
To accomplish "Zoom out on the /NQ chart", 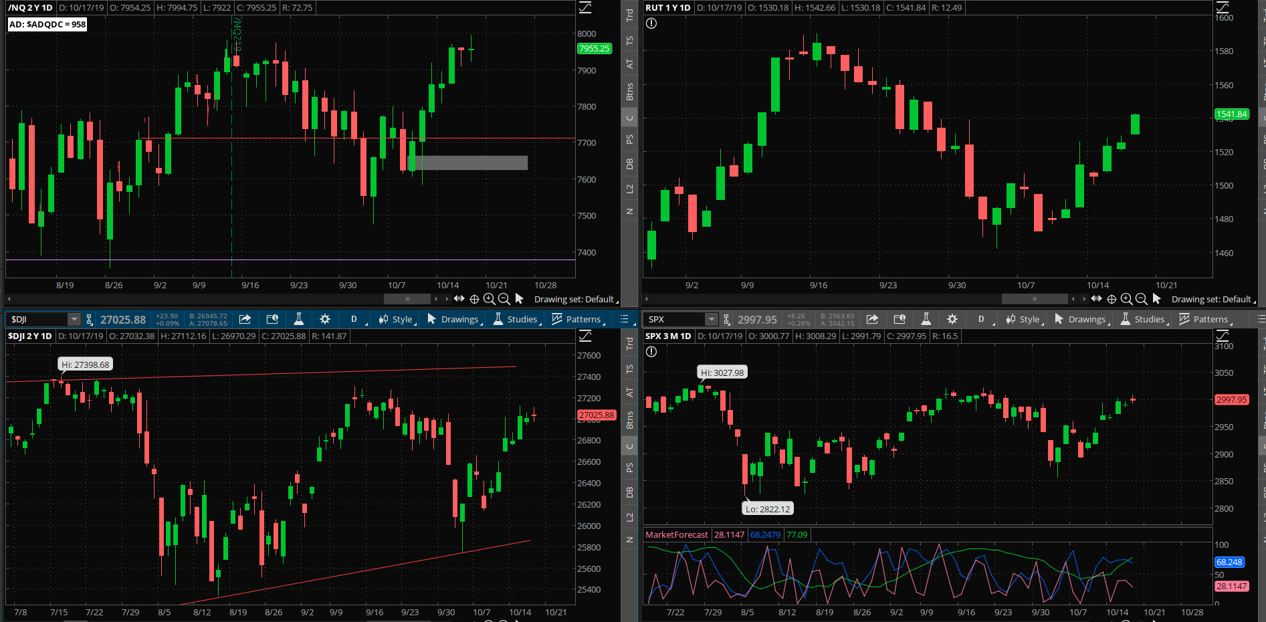I will click(x=504, y=299).
